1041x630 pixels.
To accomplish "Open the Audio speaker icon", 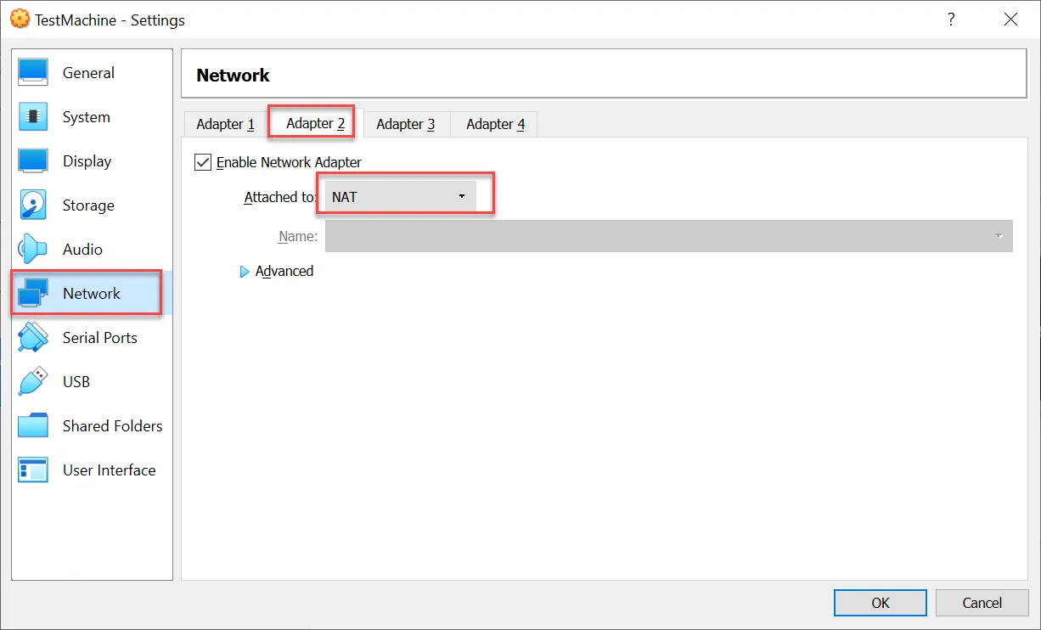I will [33, 250].
